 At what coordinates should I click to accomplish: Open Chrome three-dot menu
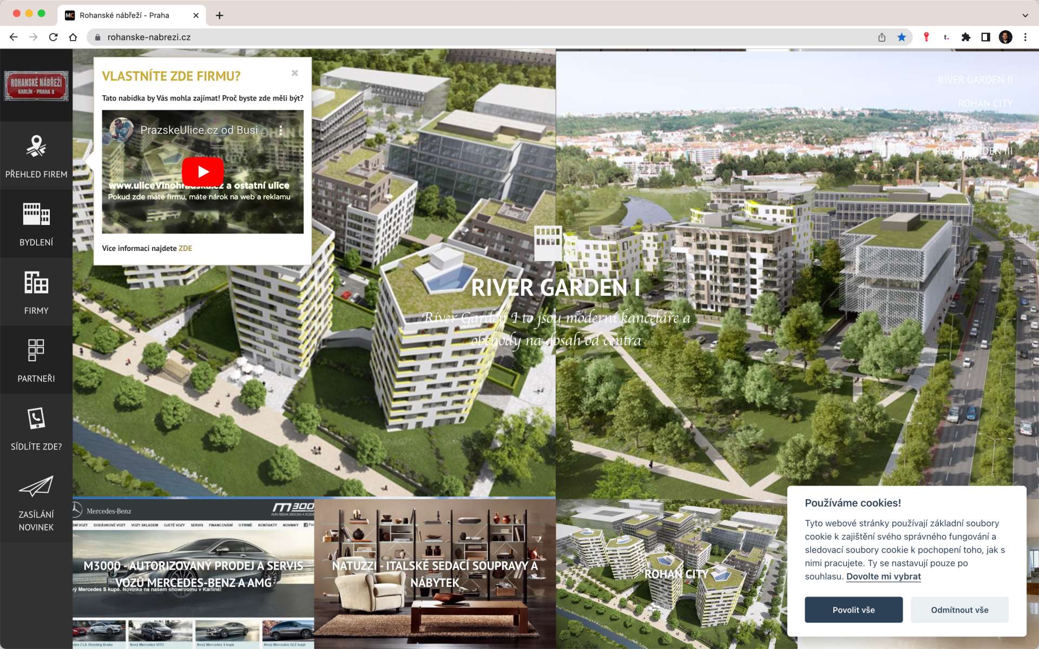tap(1025, 37)
